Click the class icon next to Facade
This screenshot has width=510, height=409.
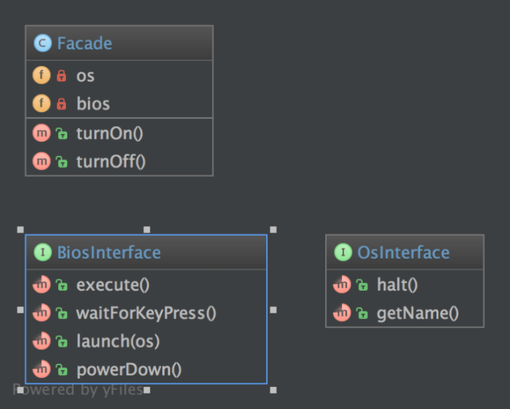click(42, 43)
